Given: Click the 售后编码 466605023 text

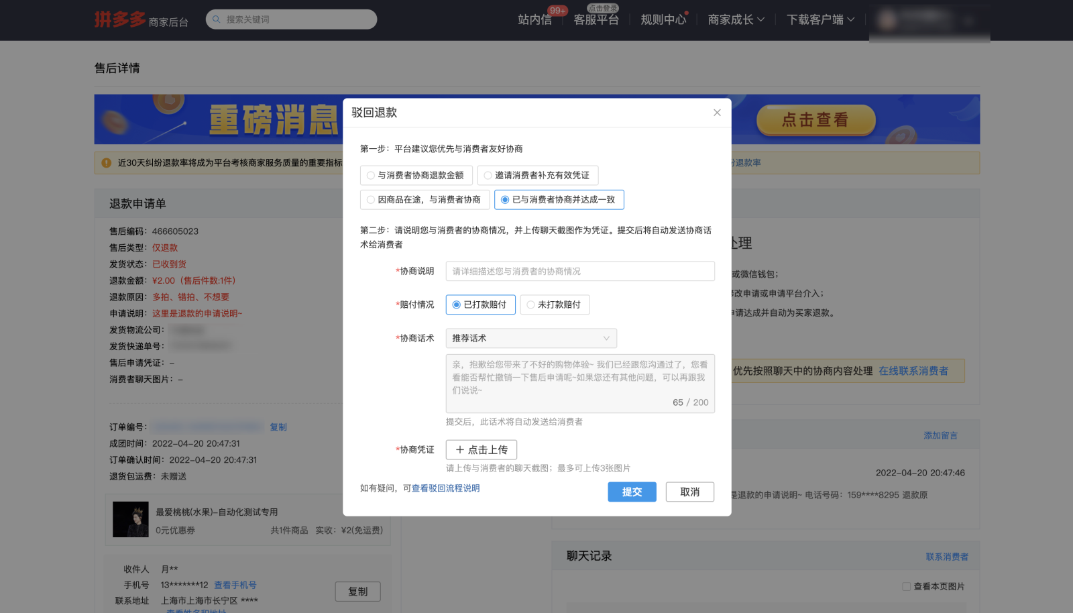Looking at the screenshot, I should point(154,231).
